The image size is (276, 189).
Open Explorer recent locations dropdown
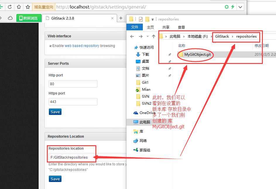(x=148, y=36)
